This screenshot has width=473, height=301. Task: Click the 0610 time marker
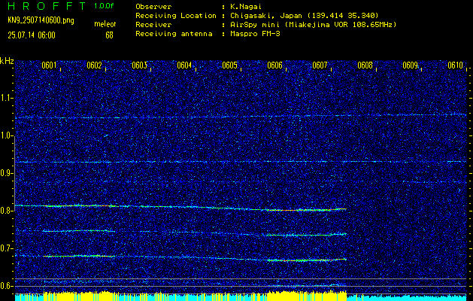455,65
